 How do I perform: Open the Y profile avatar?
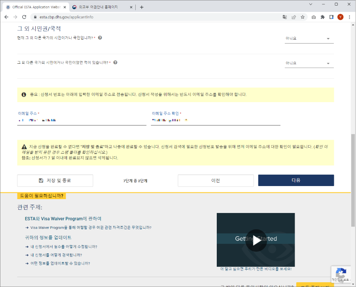340,17
